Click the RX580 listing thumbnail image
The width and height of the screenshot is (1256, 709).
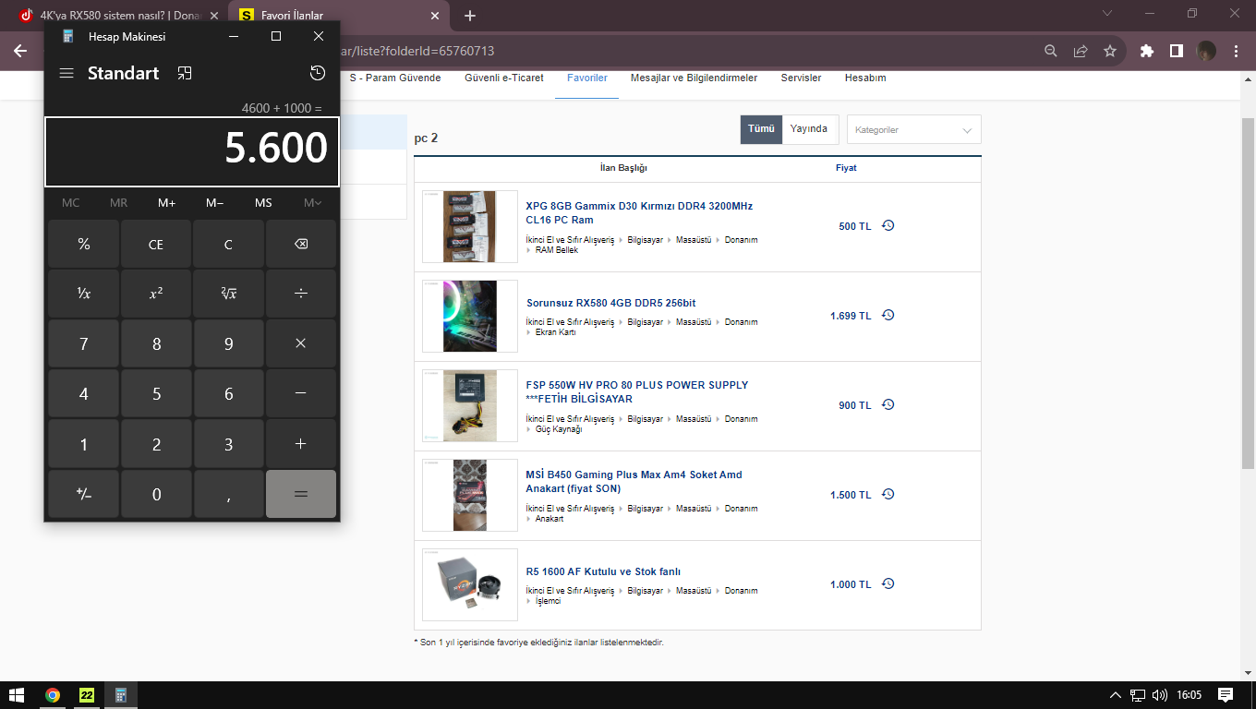coord(470,317)
